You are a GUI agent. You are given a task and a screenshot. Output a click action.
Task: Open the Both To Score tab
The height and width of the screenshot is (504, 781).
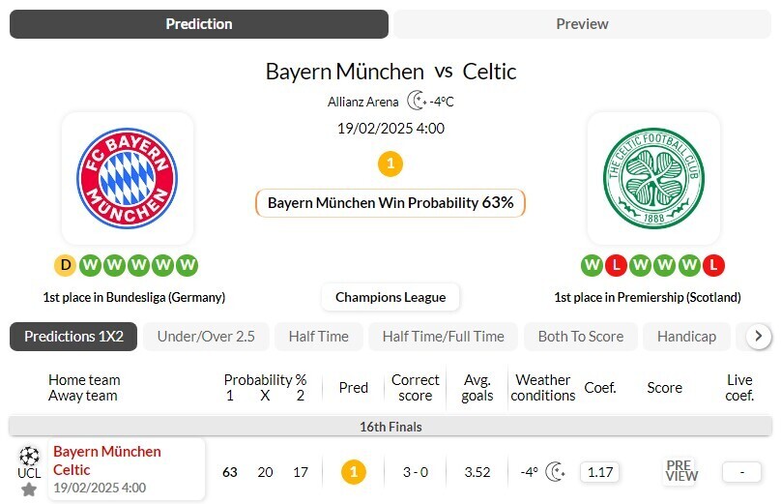(580, 337)
